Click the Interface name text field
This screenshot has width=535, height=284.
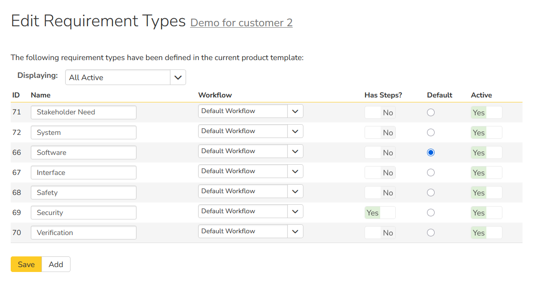[83, 173]
